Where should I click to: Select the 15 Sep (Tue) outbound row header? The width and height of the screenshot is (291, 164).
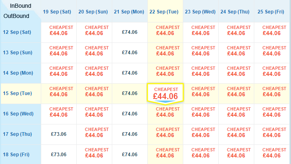click(17, 93)
